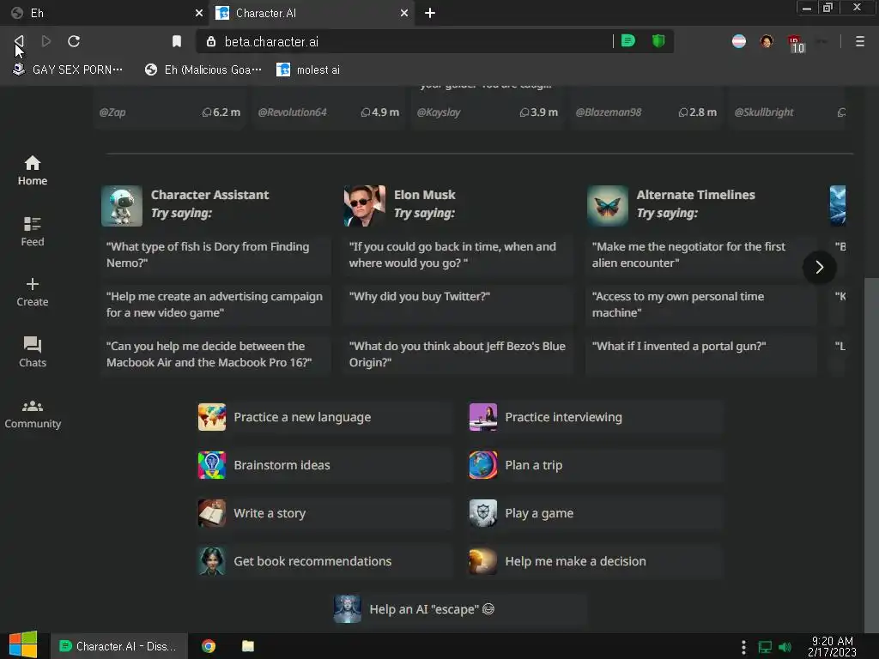Select the Character.AI taskbar window button

tap(118, 646)
